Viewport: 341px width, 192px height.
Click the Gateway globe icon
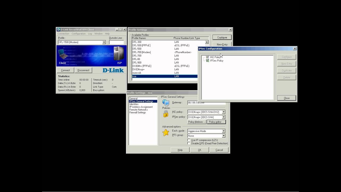click(x=166, y=103)
